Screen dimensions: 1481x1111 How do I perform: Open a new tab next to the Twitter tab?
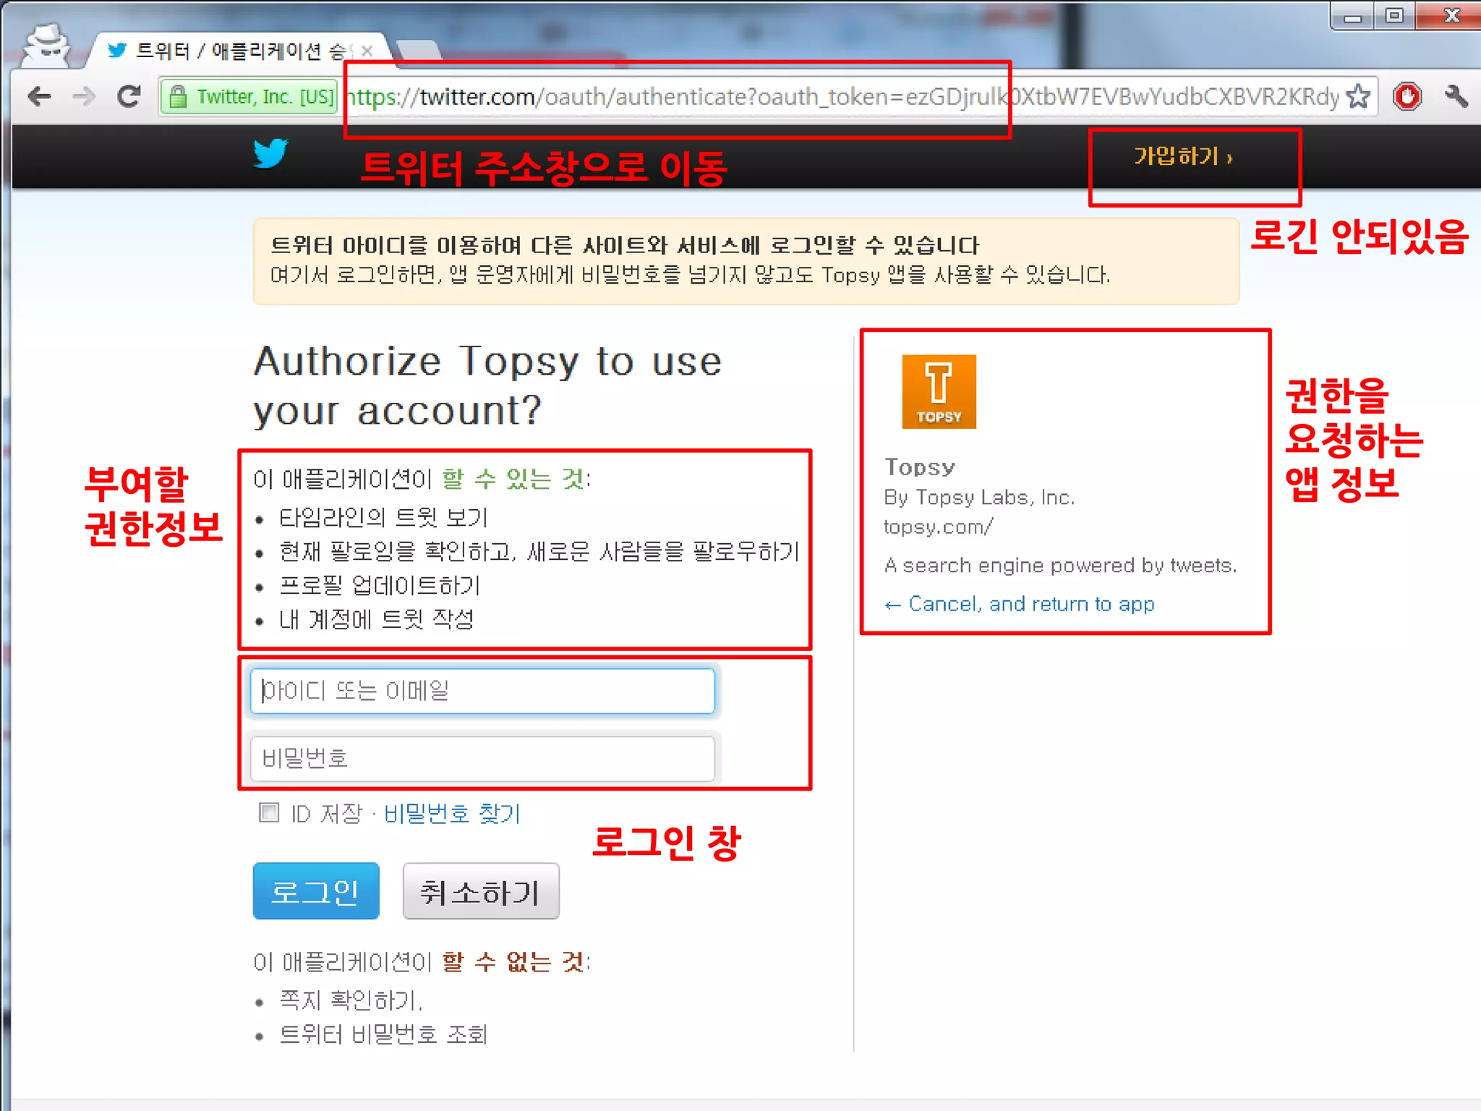(x=419, y=51)
